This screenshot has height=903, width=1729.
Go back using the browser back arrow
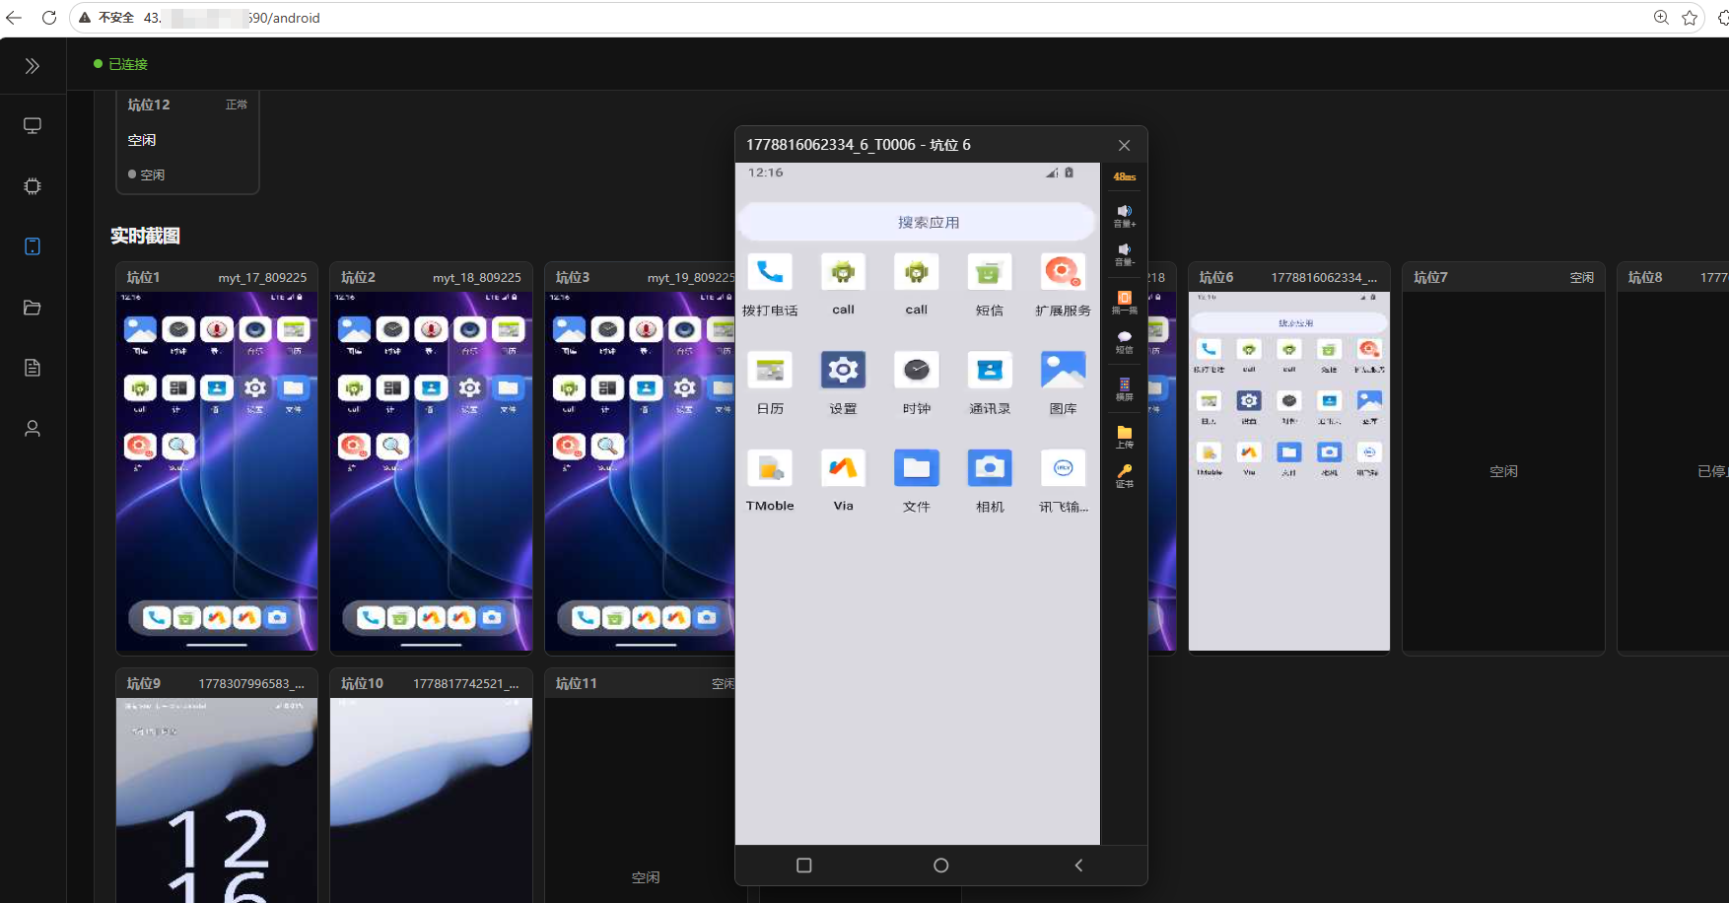(x=14, y=18)
